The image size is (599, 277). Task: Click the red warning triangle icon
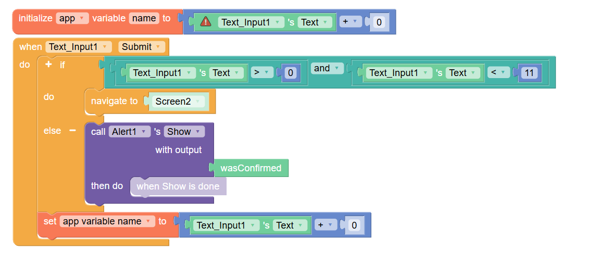(206, 22)
